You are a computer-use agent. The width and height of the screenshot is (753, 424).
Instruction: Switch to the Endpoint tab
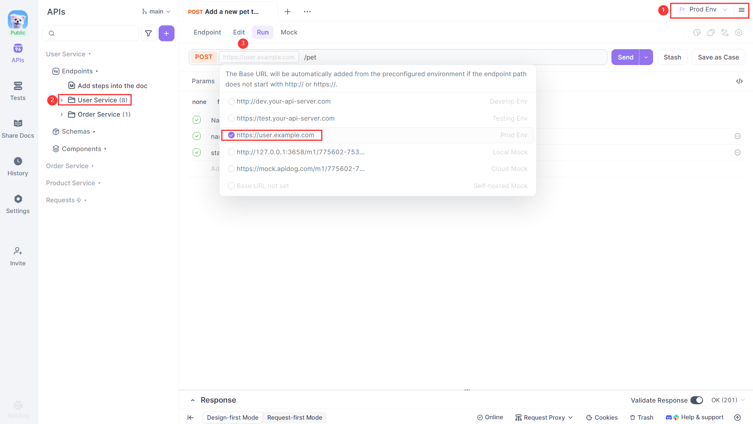pyautogui.click(x=207, y=33)
